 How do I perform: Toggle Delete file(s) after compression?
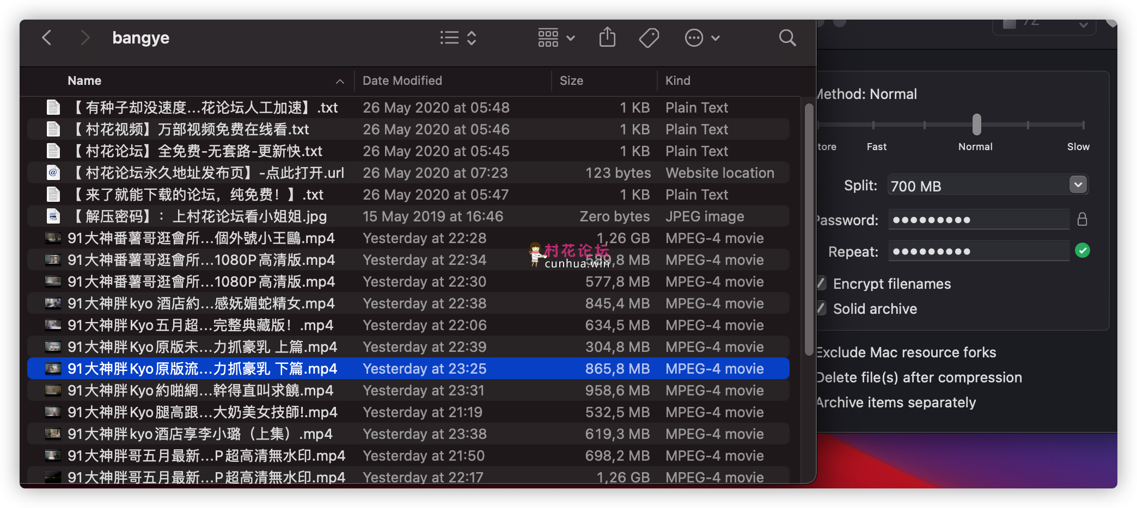919,377
